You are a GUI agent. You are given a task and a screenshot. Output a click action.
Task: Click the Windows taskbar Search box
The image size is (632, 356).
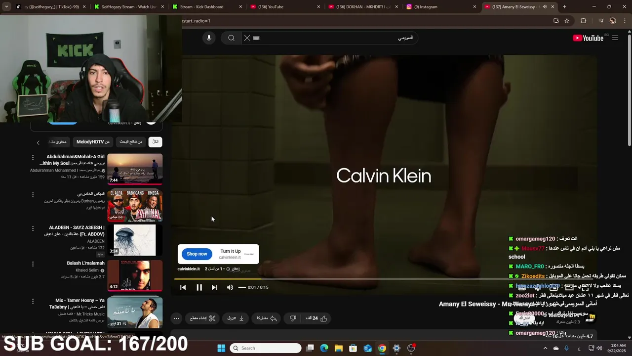(x=266, y=348)
